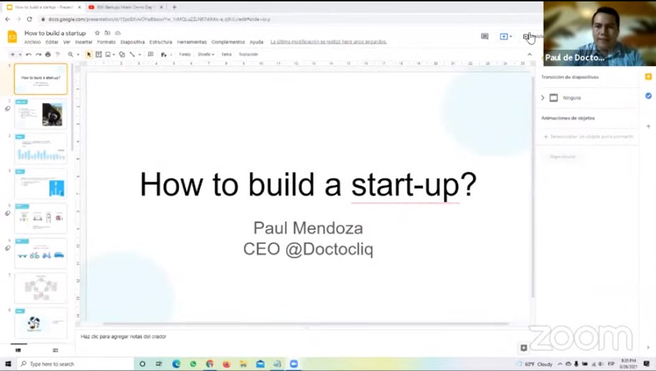
Task: Open the Complementos menu
Action: coord(228,42)
